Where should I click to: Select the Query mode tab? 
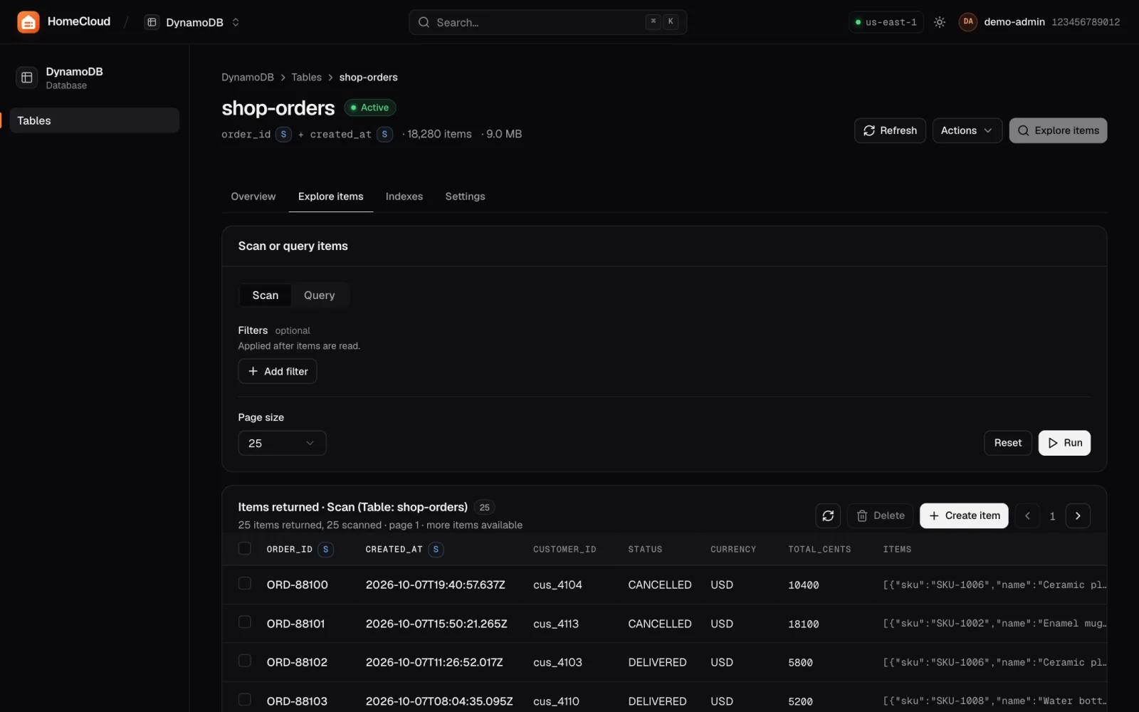tap(319, 295)
